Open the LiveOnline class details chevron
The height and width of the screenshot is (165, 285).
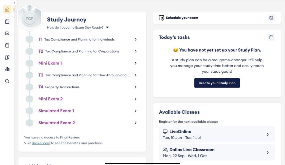click(x=268, y=134)
